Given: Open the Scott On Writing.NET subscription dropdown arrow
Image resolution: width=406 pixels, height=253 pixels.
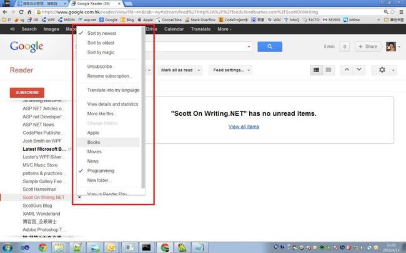Looking at the screenshot, I should tap(79, 198).
